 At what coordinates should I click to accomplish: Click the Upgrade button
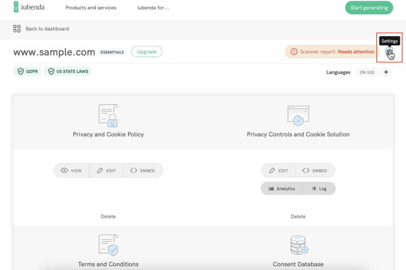click(x=146, y=52)
